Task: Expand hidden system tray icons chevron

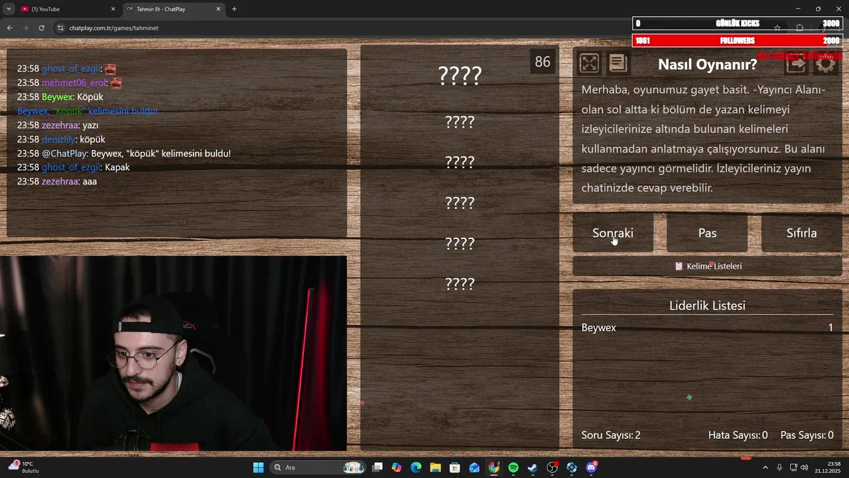Action: click(x=765, y=467)
